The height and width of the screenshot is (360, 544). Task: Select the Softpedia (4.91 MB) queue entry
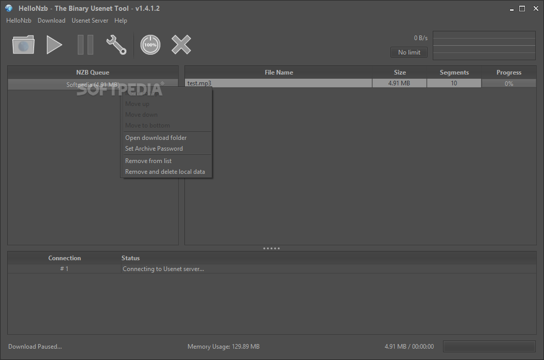tap(93, 84)
